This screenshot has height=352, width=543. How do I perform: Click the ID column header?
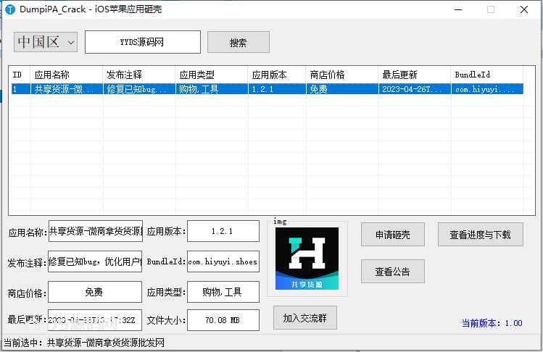click(x=20, y=75)
